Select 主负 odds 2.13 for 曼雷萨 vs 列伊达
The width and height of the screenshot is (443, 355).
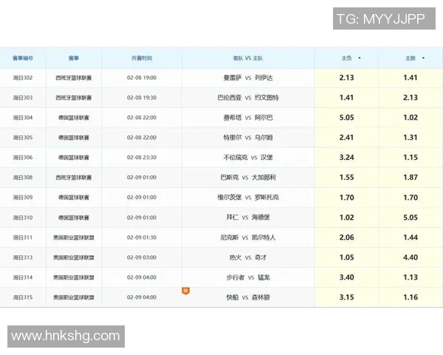pyautogui.click(x=347, y=78)
